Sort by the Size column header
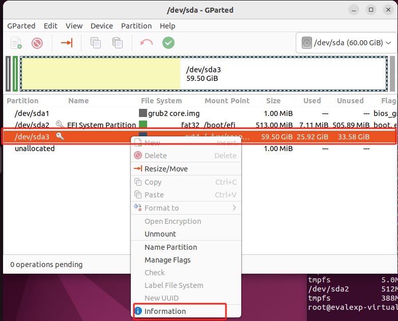Screen dimensions: 398x321 [x=273, y=101]
